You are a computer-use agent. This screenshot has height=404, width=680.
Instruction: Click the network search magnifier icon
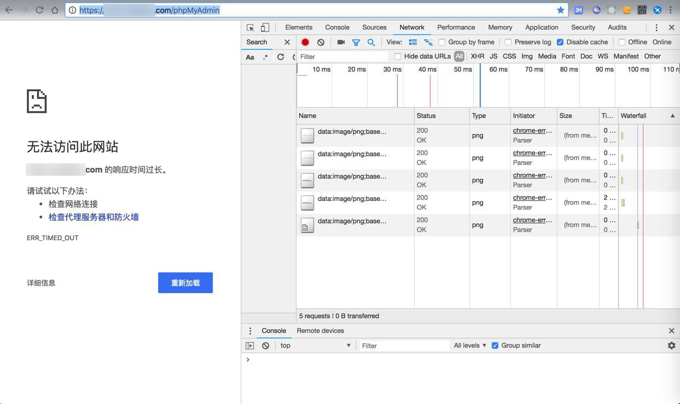[x=371, y=42]
